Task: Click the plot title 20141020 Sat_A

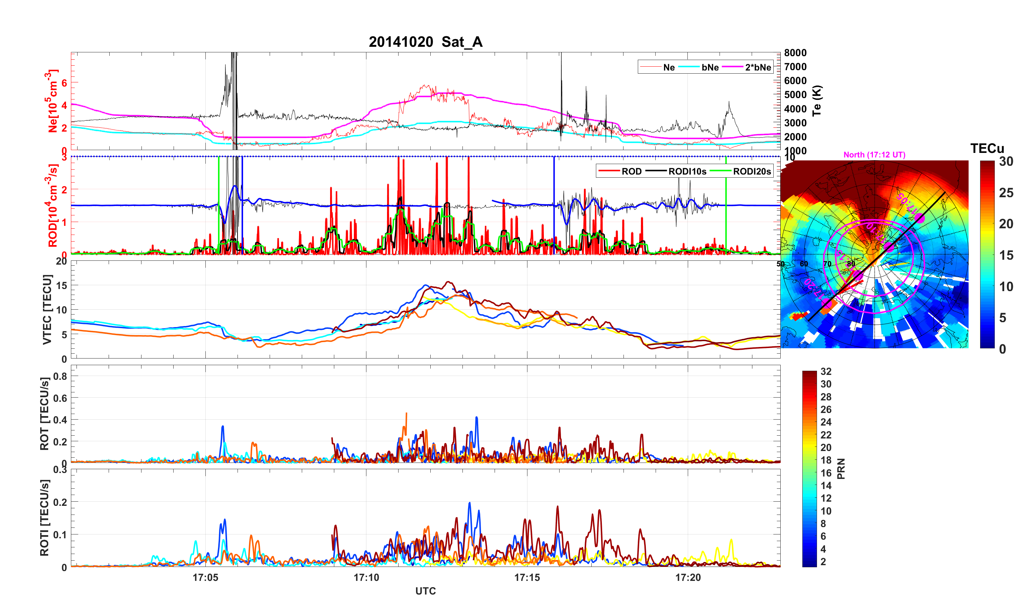Action: click(x=425, y=42)
